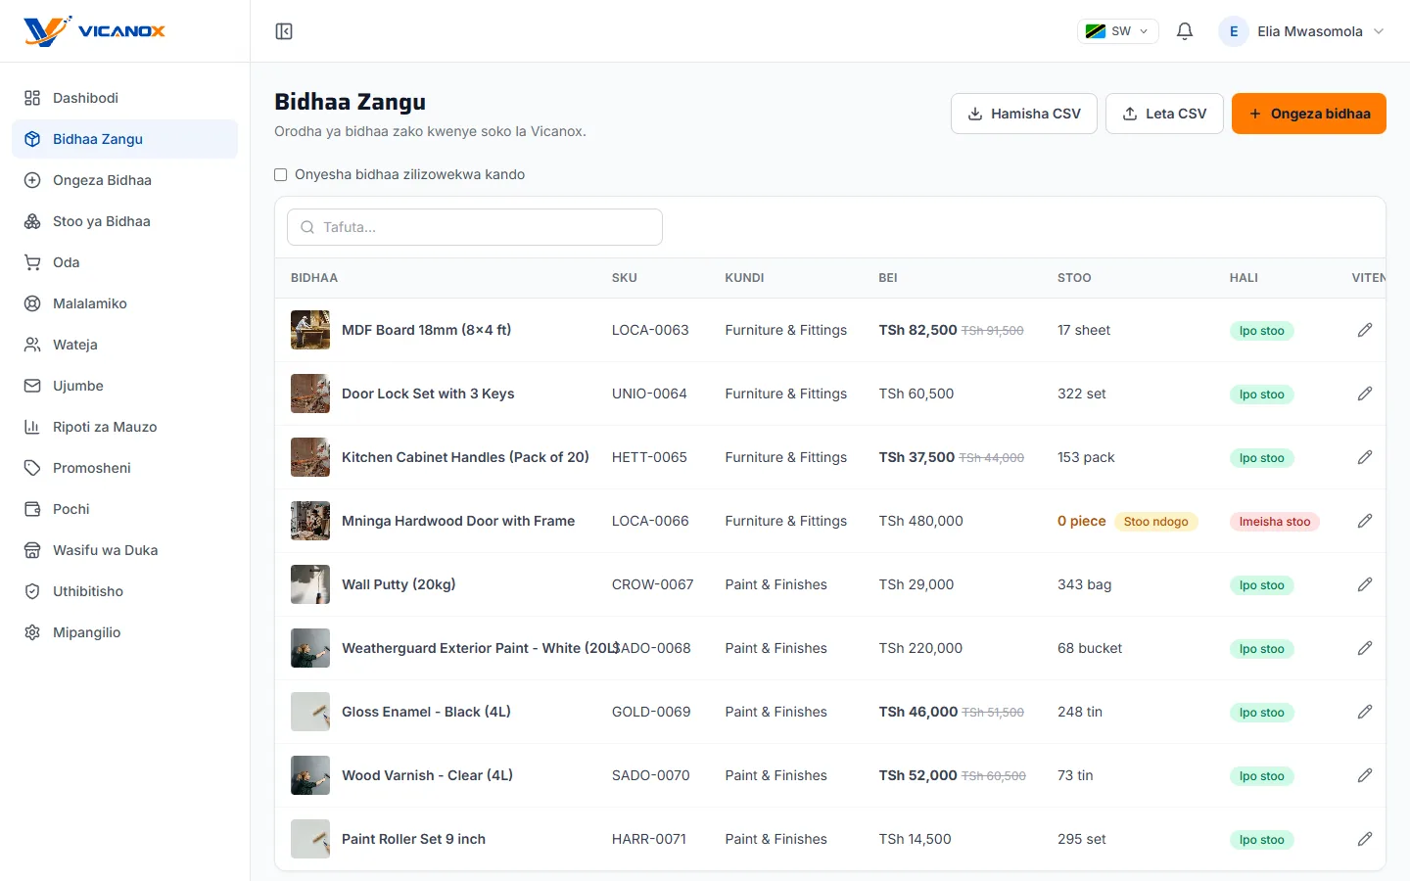
Task: Edit MDF Board 18mm with pencil icon
Action: [1365, 330]
